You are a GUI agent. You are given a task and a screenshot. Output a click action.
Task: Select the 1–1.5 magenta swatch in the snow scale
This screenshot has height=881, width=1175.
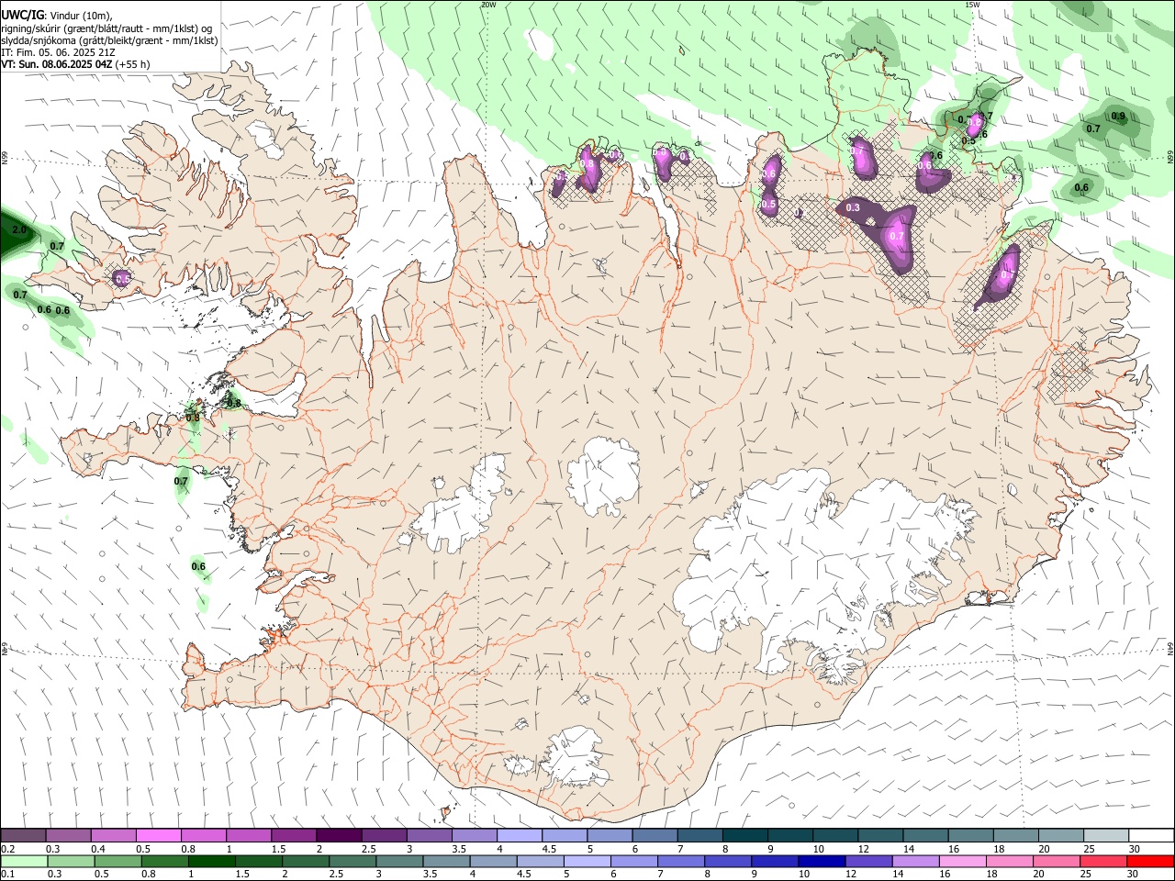249,836
